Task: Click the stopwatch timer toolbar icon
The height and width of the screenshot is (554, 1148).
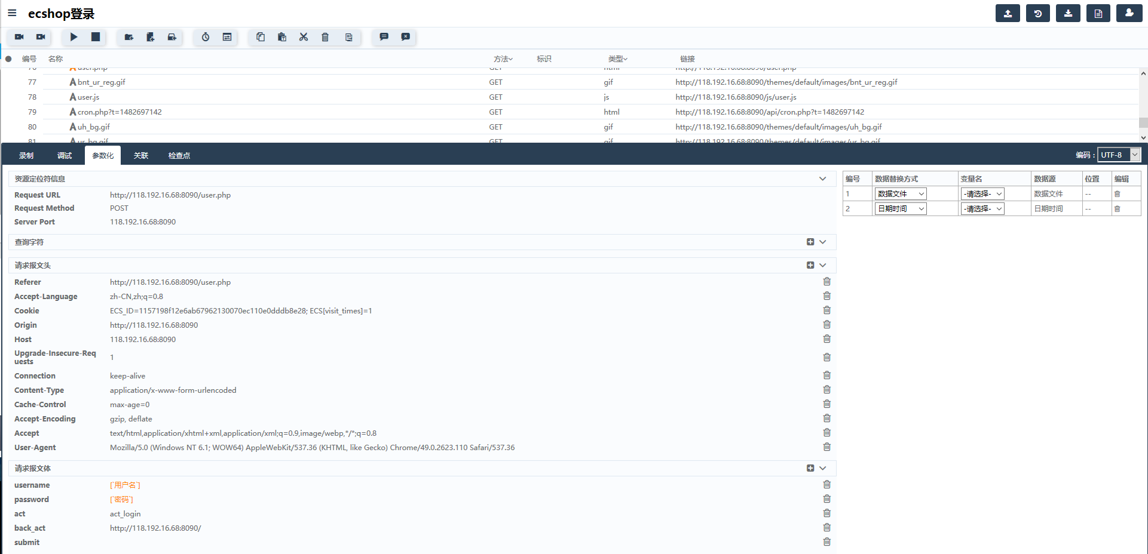Action: click(x=206, y=37)
